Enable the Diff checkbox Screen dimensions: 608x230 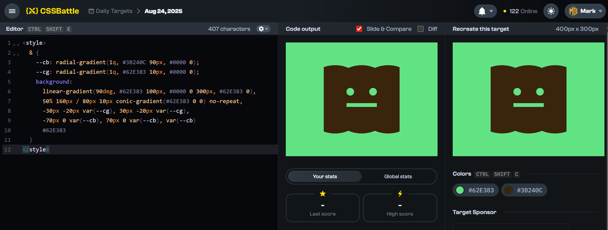click(x=421, y=29)
